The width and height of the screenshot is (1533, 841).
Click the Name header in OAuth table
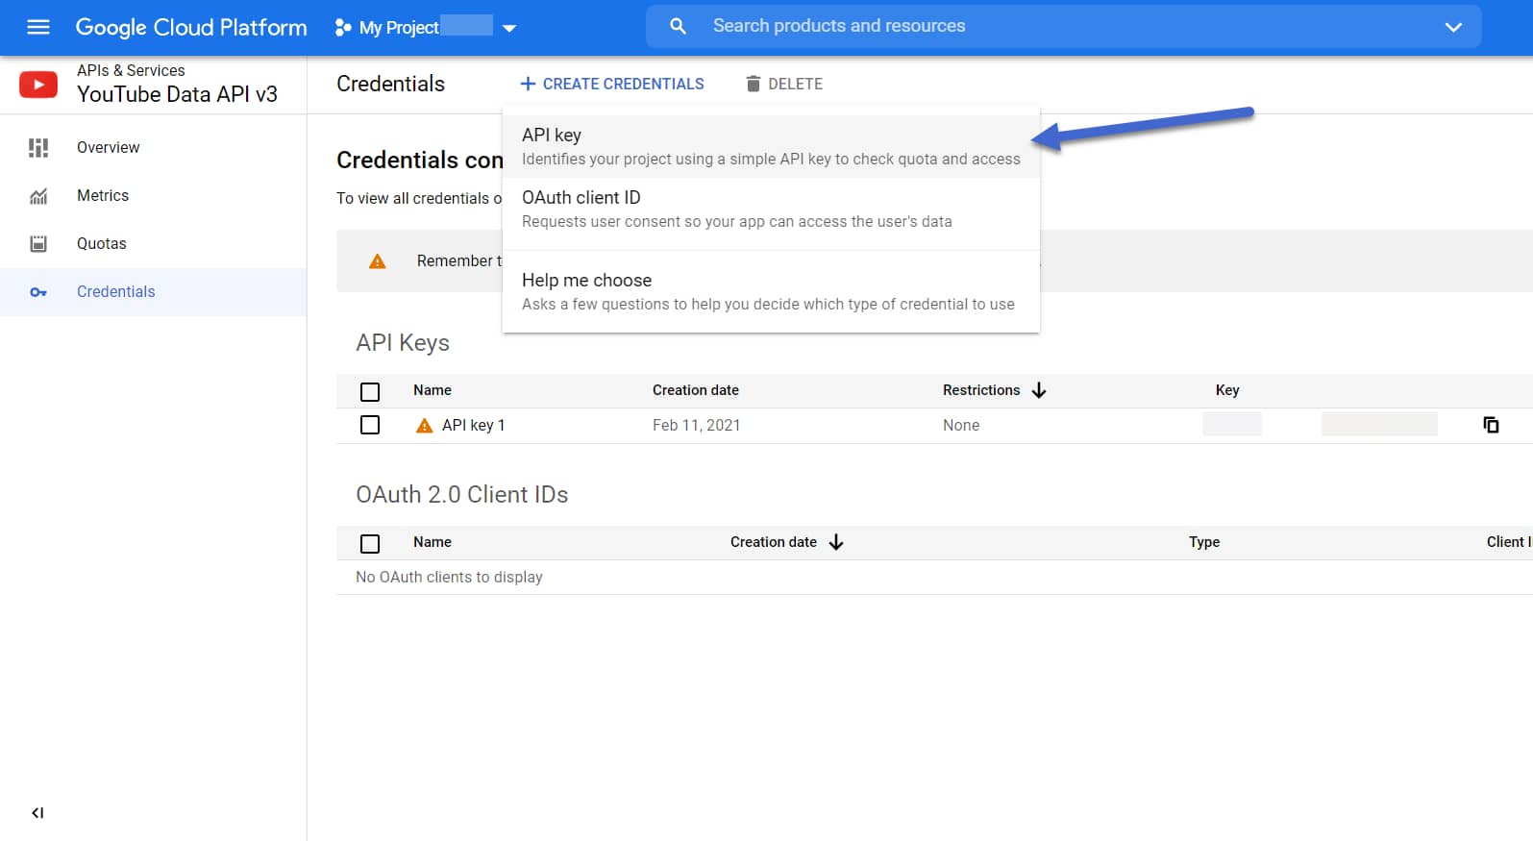click(x=433, y=542)
